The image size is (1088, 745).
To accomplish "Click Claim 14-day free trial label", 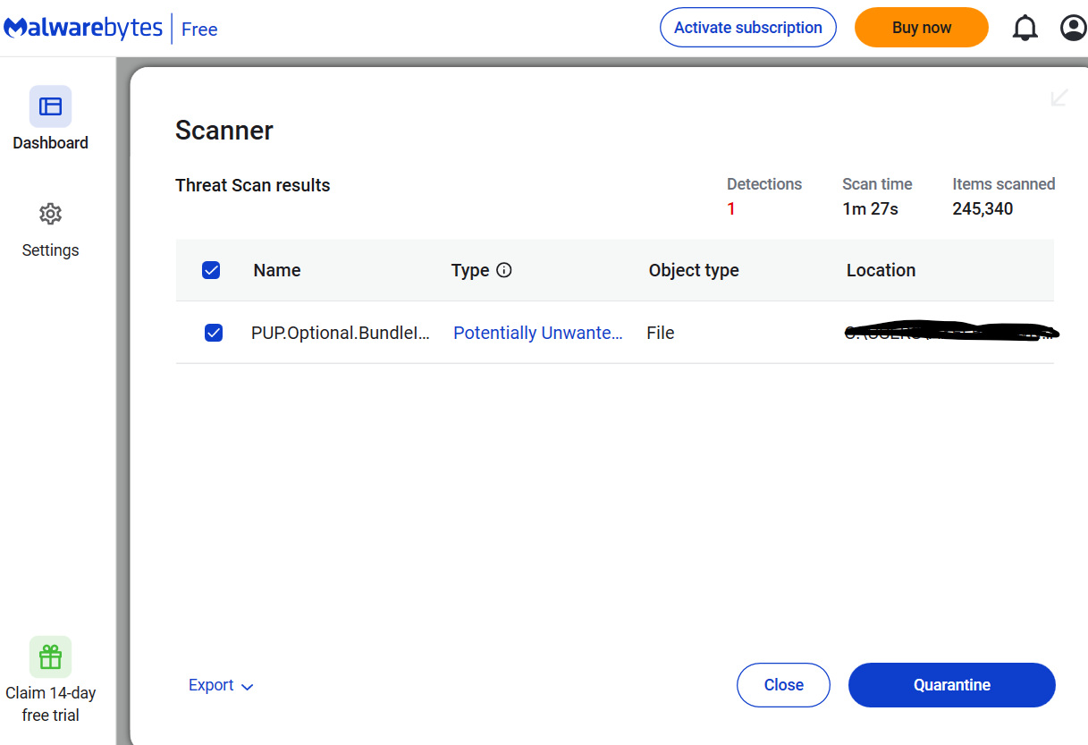I will pyautogui.click(x=51, y=704).
